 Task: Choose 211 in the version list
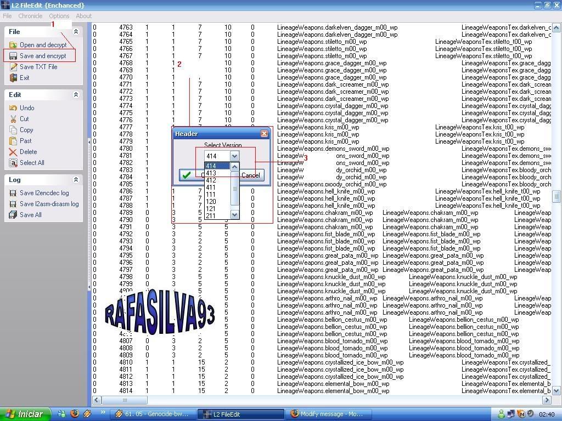(x=217, y=216)
